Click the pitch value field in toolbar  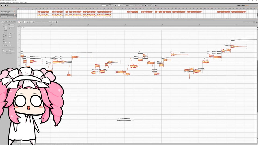tap(38, 22)
